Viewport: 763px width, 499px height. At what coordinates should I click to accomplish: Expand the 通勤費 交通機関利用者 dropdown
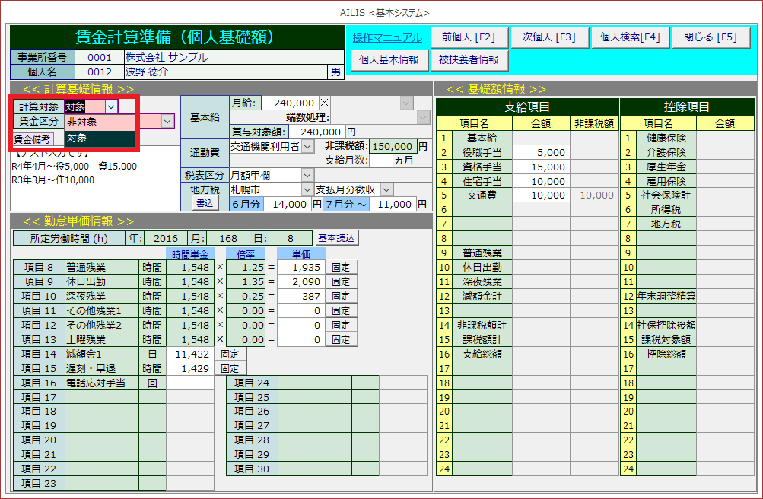pos(307,146)
